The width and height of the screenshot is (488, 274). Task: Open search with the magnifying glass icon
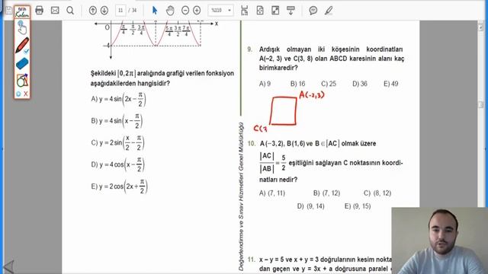70,10
